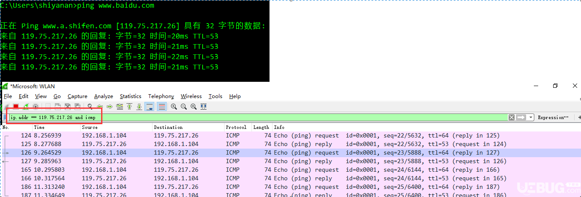
Task: Go forward in packet history
Action: [110, 107]
